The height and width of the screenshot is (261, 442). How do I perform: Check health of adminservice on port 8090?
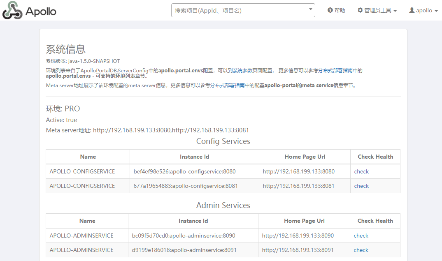coord(361,236)
